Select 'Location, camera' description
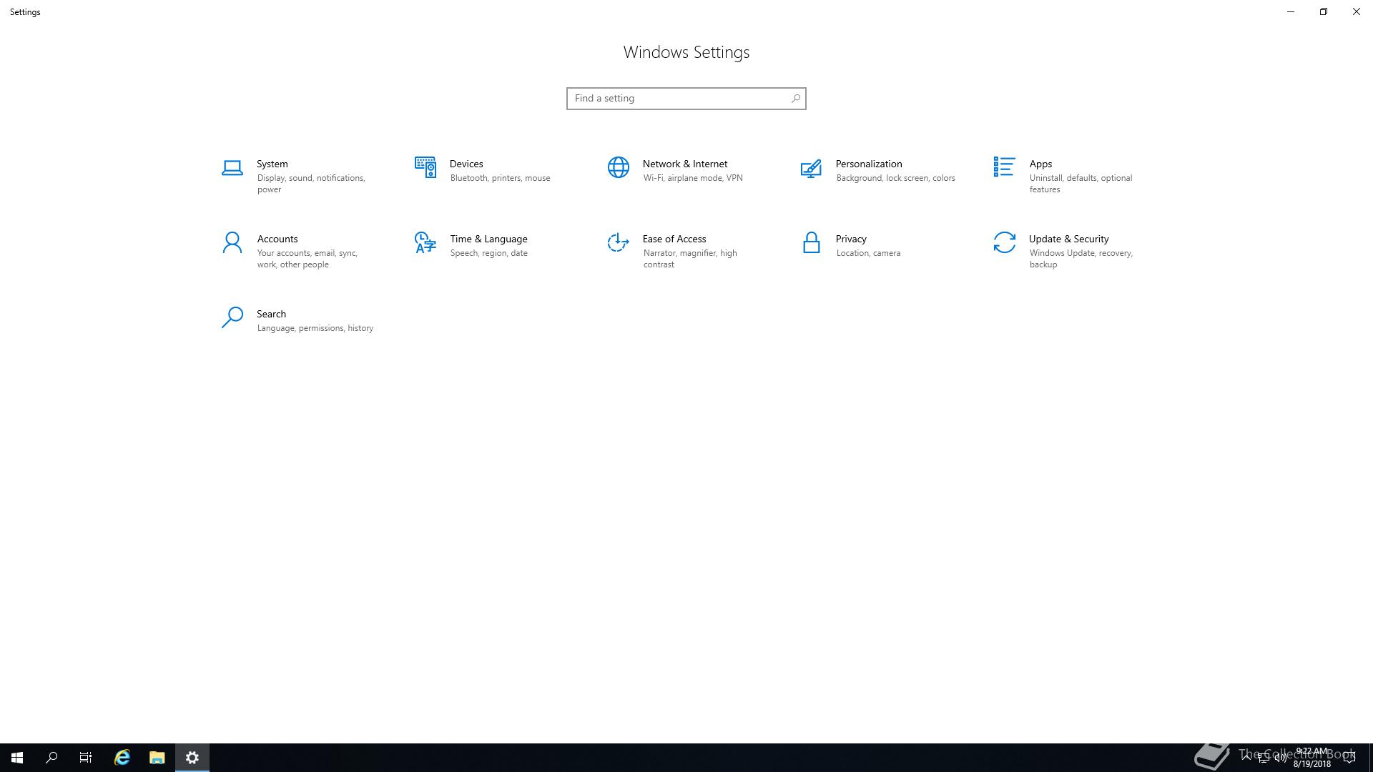The height and width of the screenshot is (772, 1373). coord(868,253)
